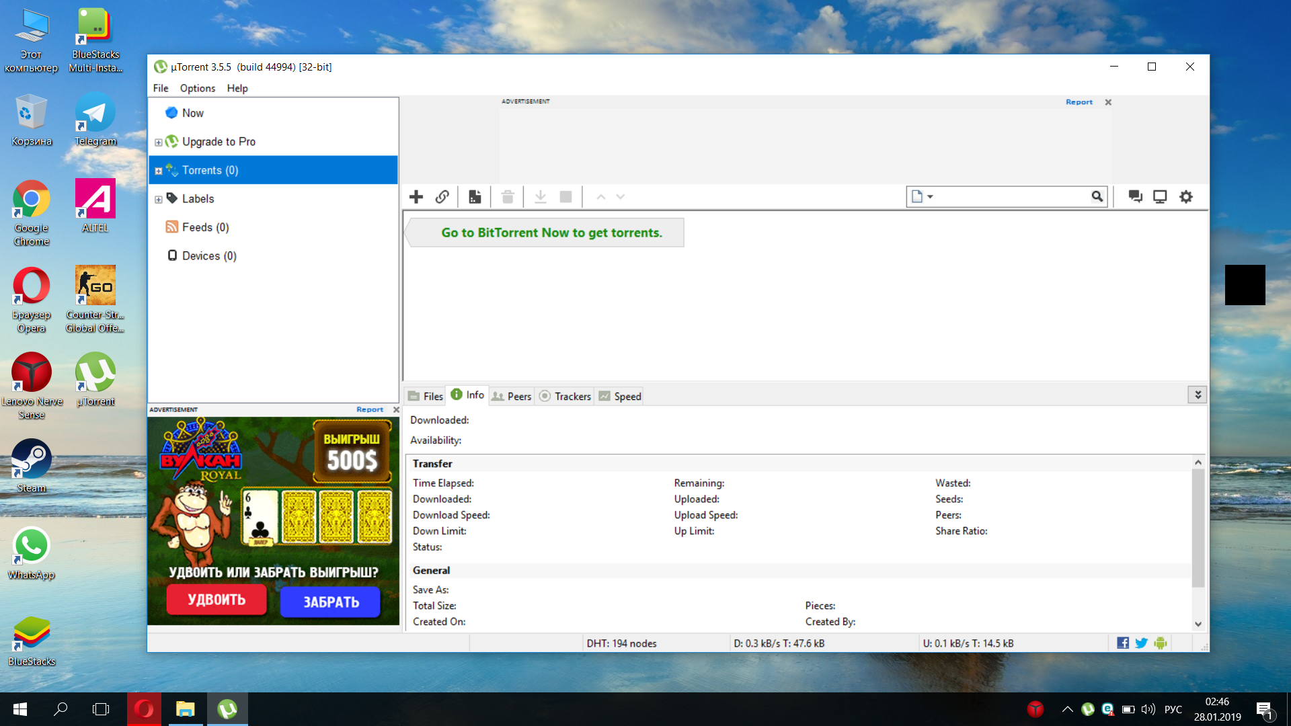
Task: Click the red УДВОИТЬ ad button
Action: (217, 600)
